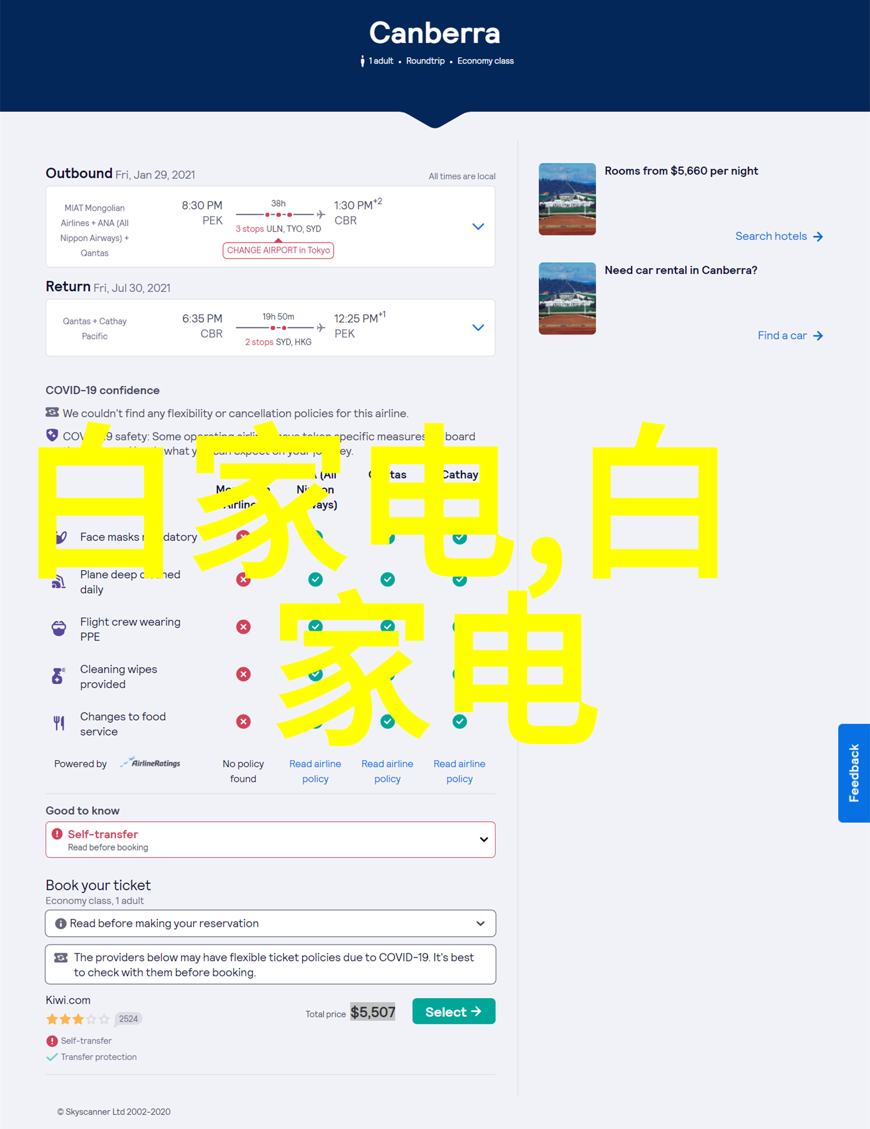Click the Skyscanner Ltd copyright text
870x1129 pixels.
114,1112
